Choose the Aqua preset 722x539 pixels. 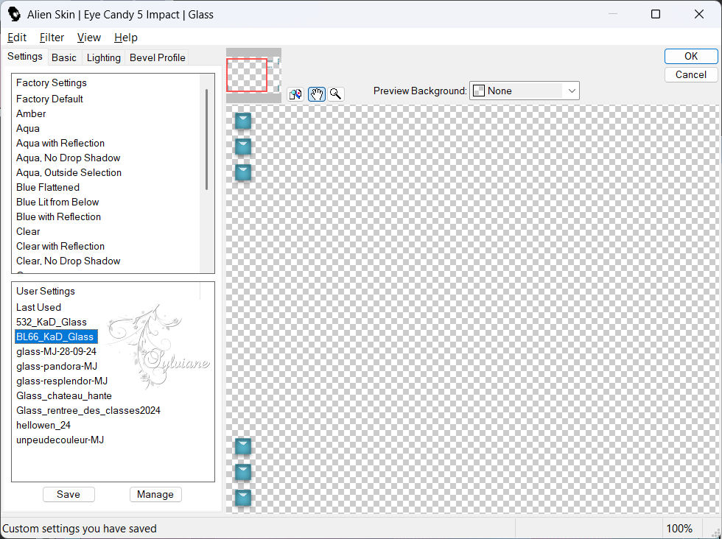click(28, 128)
